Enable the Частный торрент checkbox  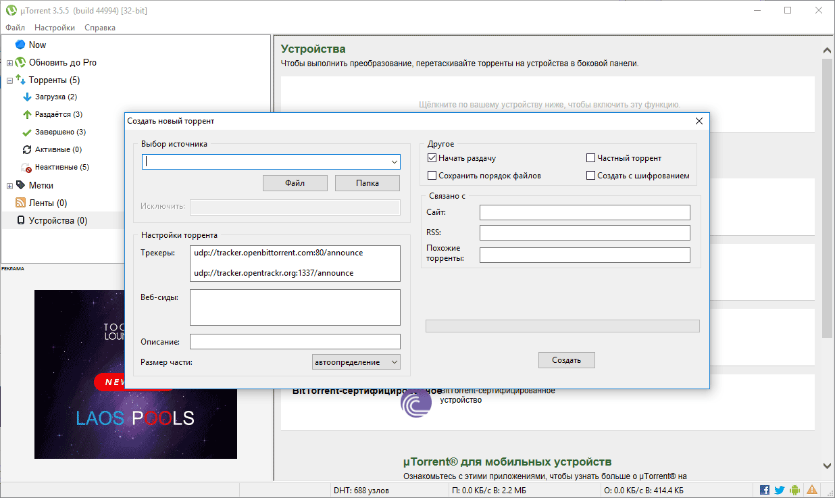(590, 157)
